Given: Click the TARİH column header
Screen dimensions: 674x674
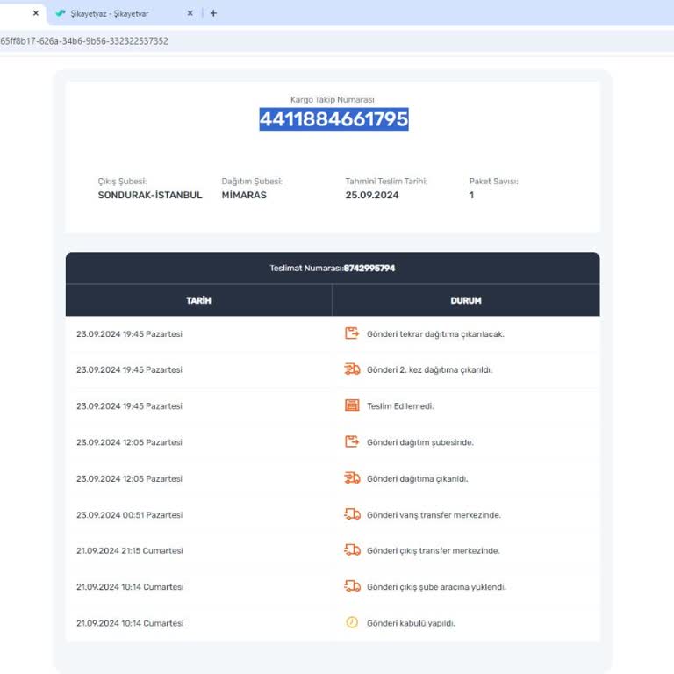Looking at the screenshot, I should 198,300.
